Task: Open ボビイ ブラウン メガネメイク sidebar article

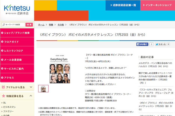Action: tap(156, 106)
